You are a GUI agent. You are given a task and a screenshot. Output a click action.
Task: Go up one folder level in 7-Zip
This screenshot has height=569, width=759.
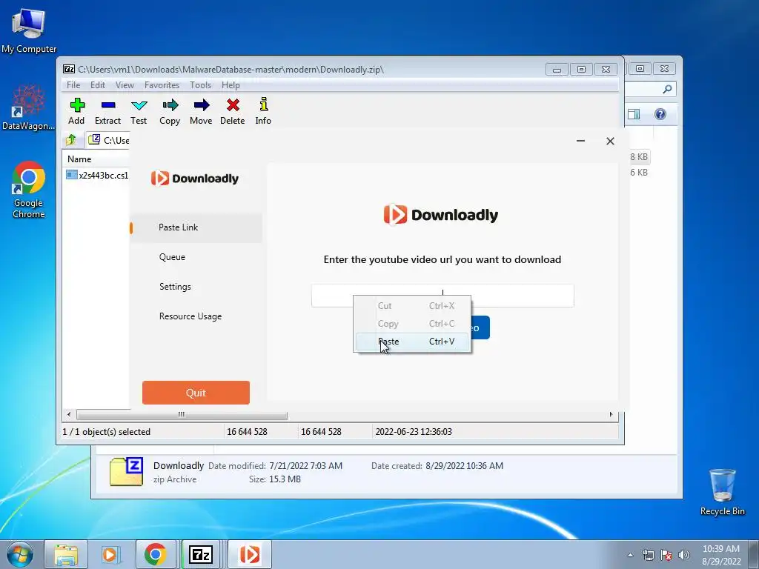coord(71,140)
